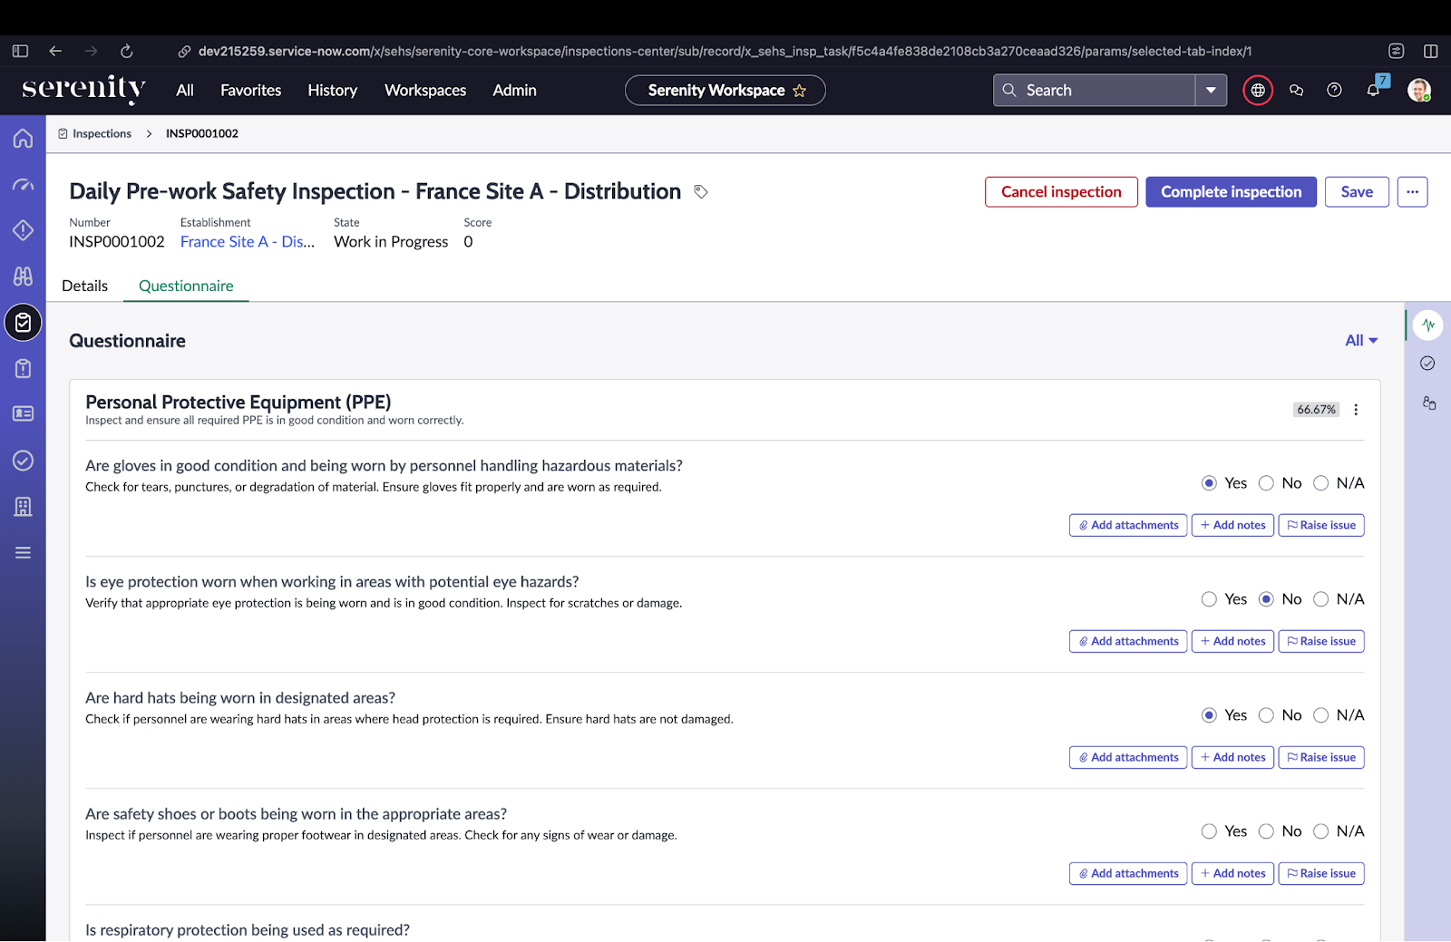Raise issue for hard hats question
The height and width of the screenshot is (942, 1451).
[x=1321, y=758]
